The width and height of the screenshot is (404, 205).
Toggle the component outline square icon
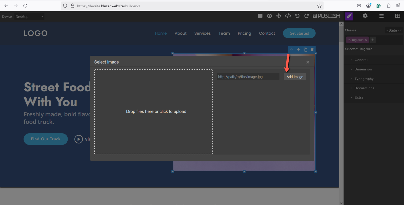point(260,16)
